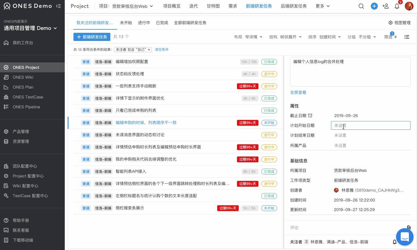Open Project 配置中心 in the sidebar

point(28,176)
